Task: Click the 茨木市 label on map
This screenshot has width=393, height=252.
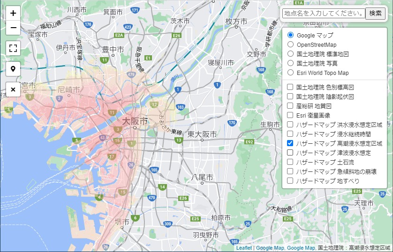Action: coord(180,21)
